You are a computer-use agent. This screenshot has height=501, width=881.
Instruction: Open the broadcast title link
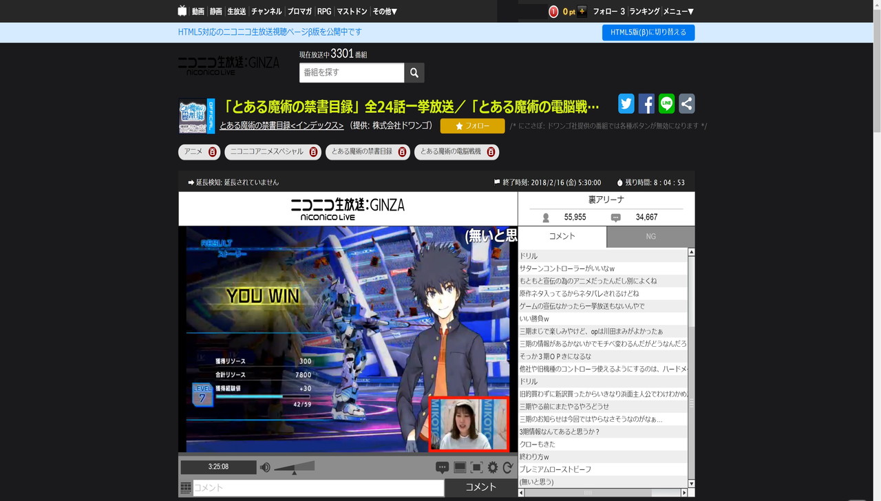412,107
